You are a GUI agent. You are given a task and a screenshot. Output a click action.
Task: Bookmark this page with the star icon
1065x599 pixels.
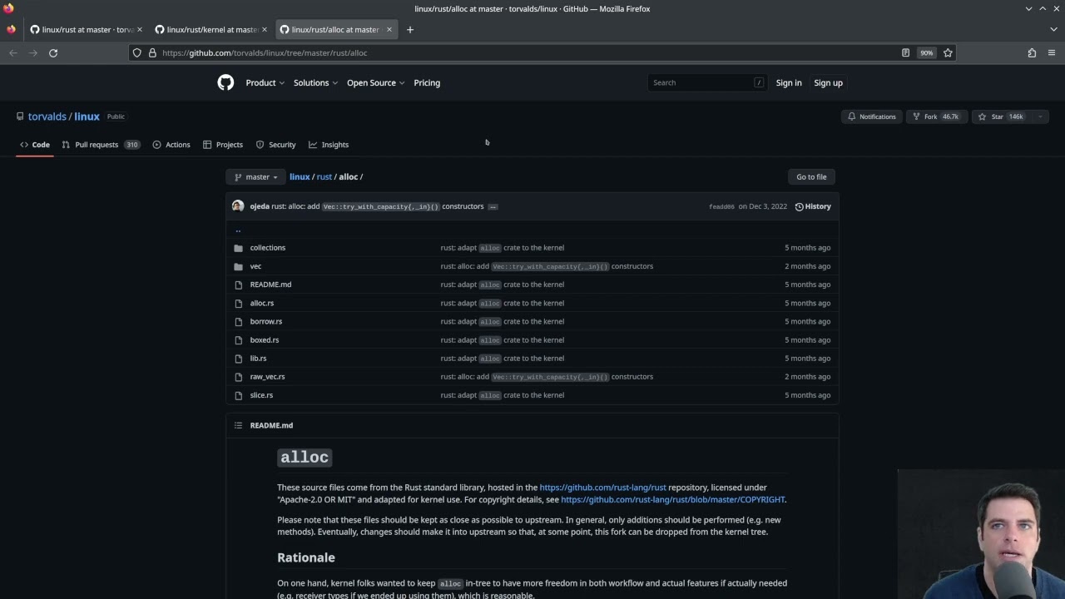point(948,52)
